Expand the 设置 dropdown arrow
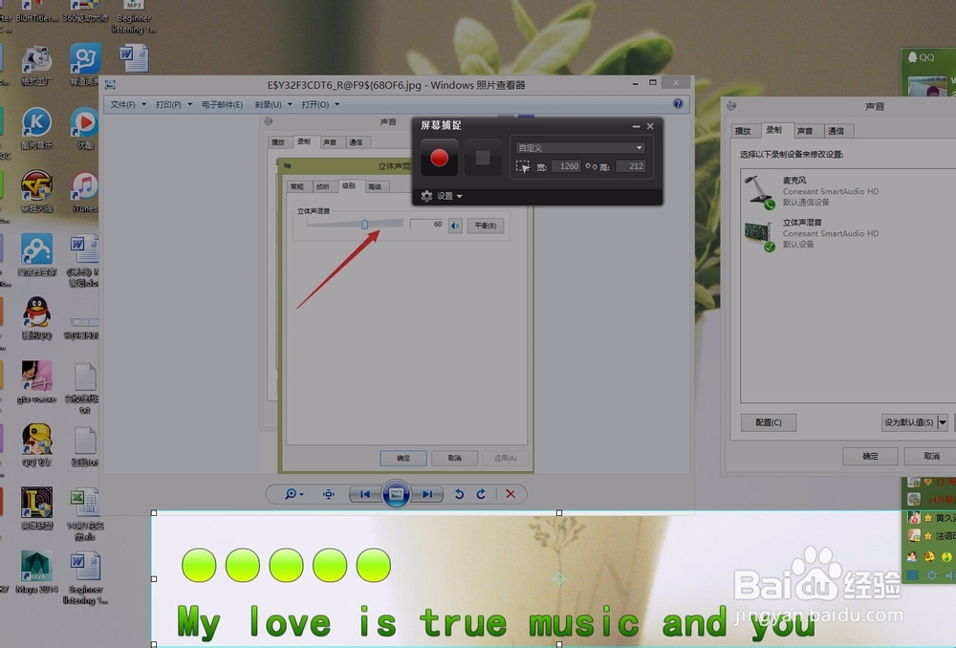 click(459, 196)
